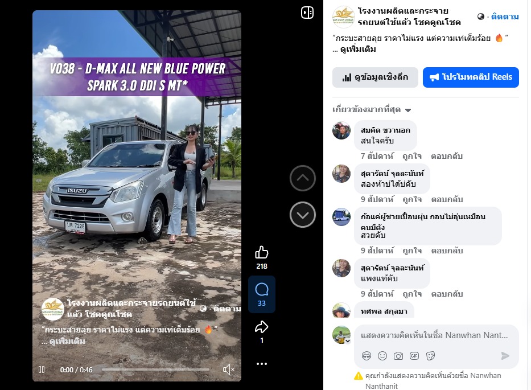The image size is (531, 390).
Task: Go to the next reel with down chevron
Action: click(303, 215)
